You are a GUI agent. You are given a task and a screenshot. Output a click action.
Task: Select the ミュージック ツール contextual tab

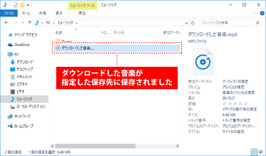point(82,5)
